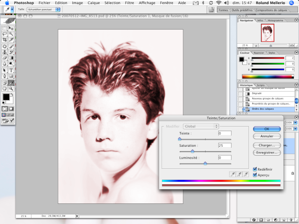Select full screen with menu bar mode

click(8, 115)
